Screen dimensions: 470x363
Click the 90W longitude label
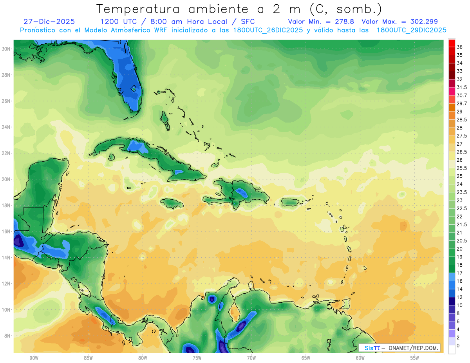click(34, 358)
